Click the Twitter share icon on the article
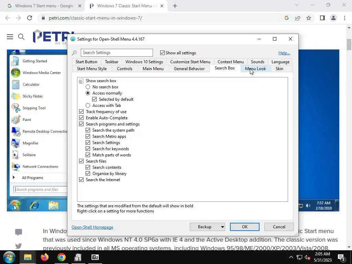 pos(19,246)
